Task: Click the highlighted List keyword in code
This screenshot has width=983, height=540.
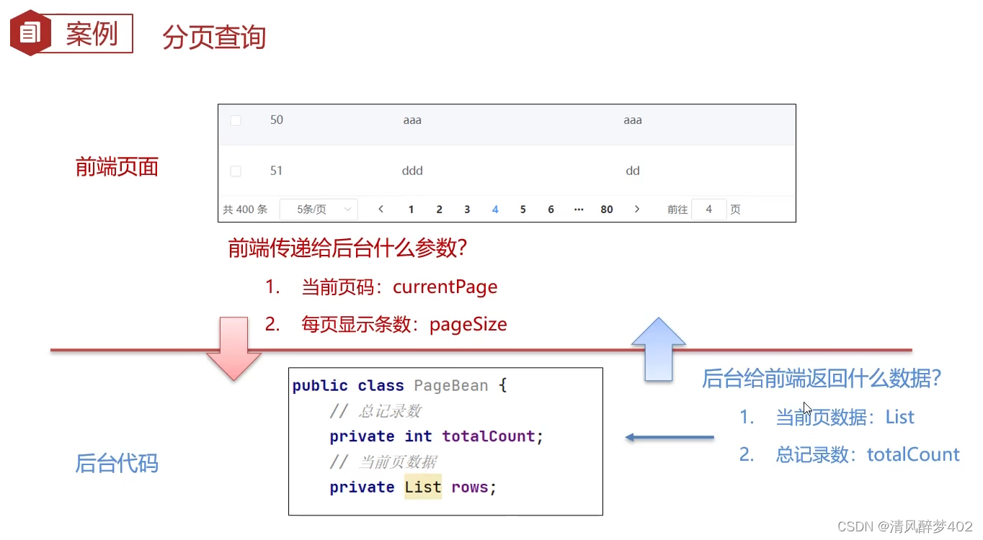Action: pos(422,487)
